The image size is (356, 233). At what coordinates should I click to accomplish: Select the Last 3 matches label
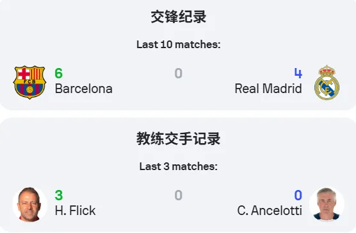(179, 166)
